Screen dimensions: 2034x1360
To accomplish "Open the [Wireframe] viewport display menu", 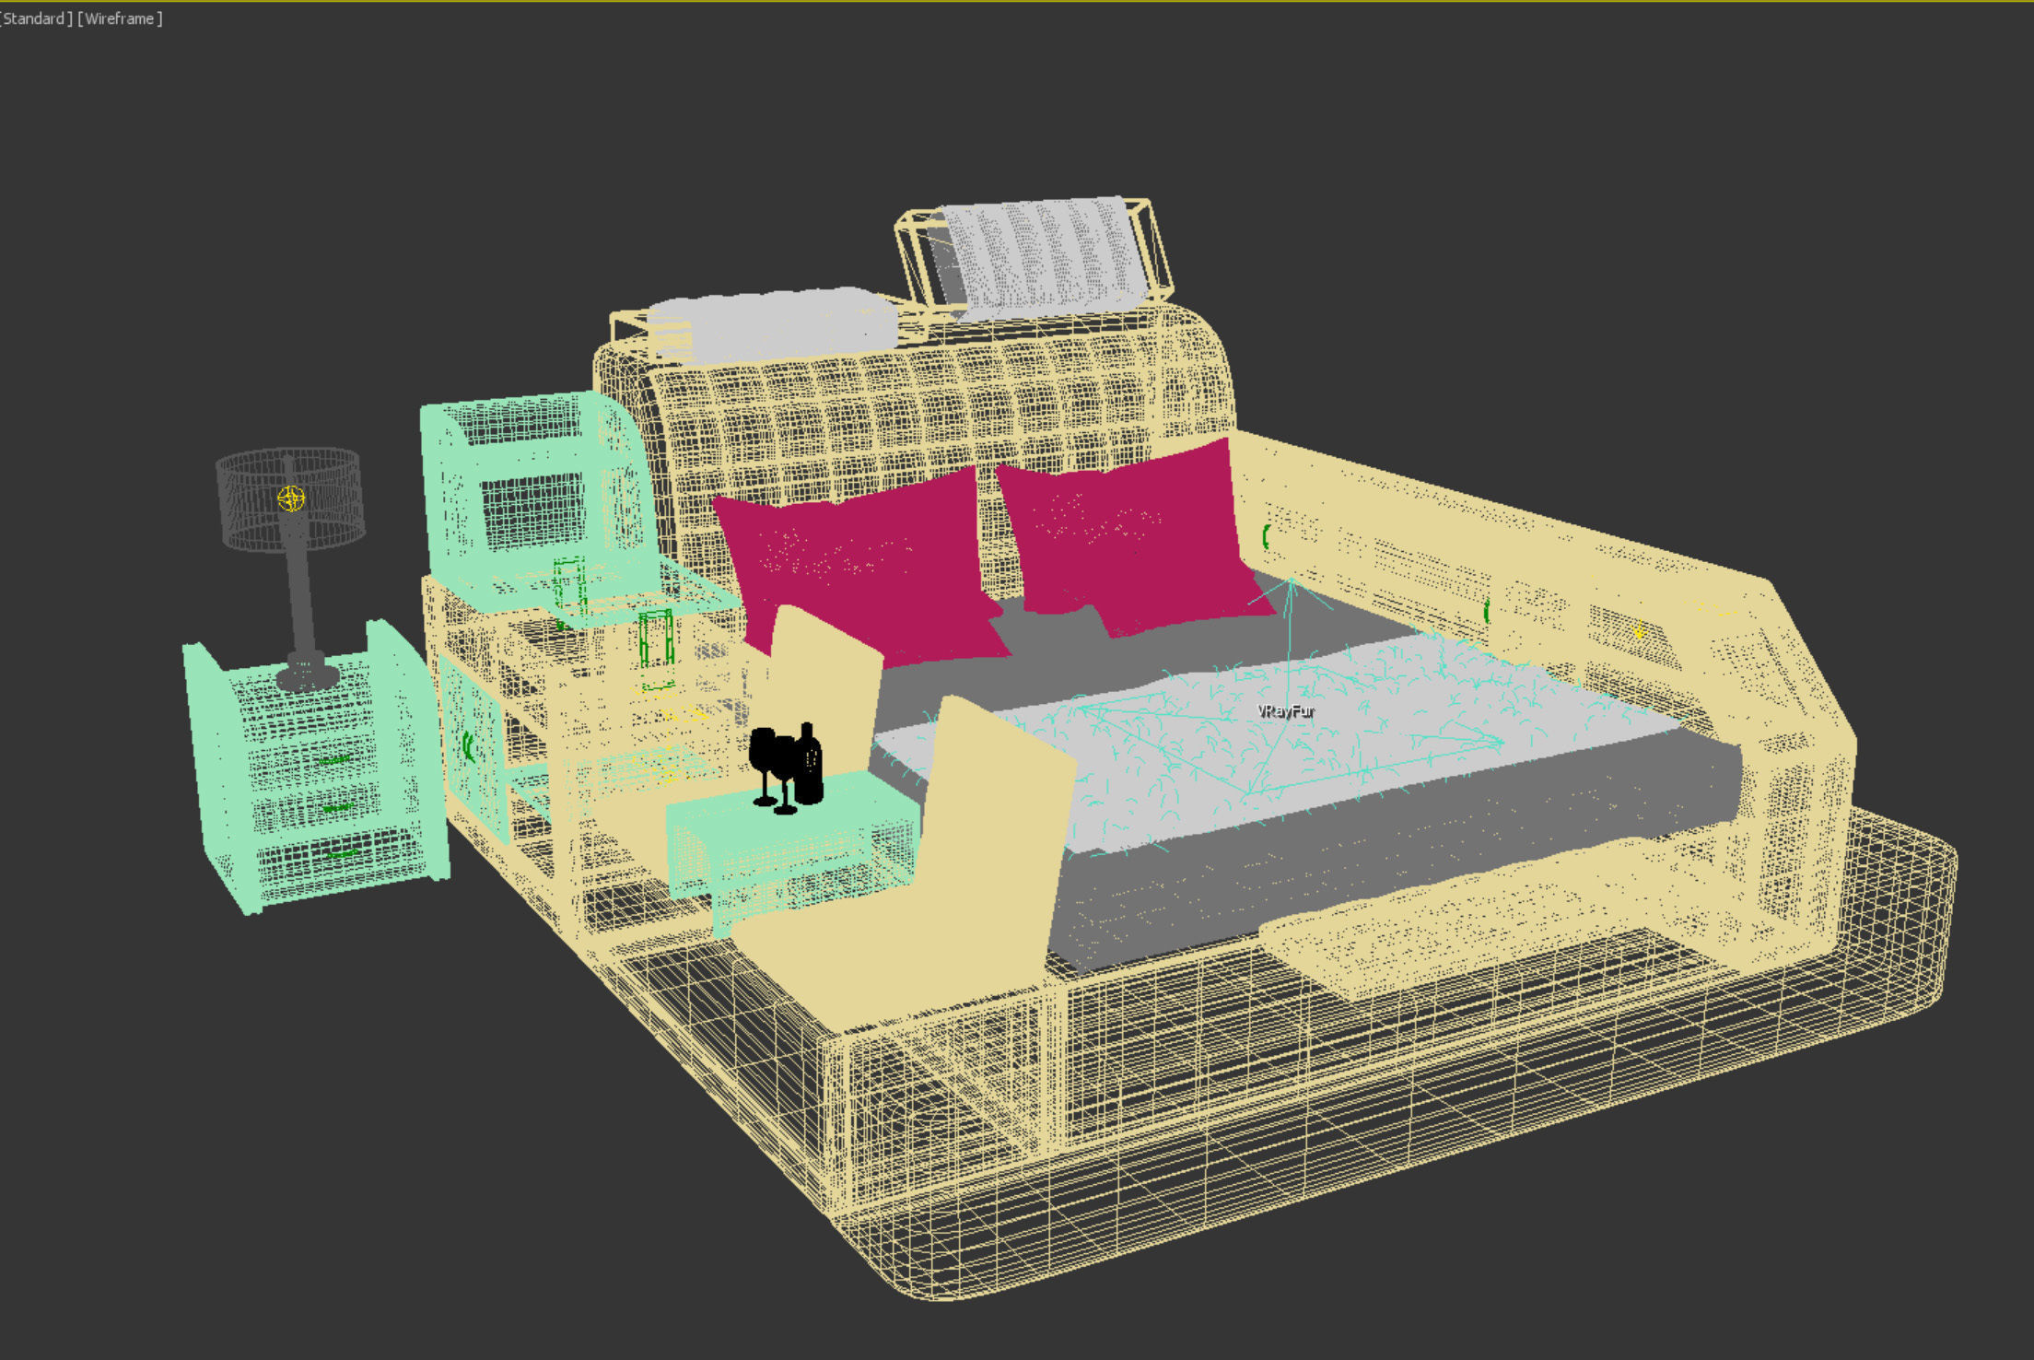I will tap(120, 18).
